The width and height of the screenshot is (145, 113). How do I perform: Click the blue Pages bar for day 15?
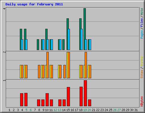click(x=69, y=39)
